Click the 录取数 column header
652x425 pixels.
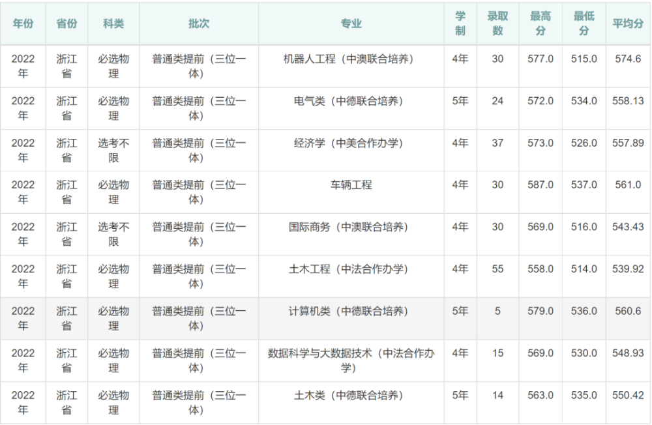[x=497, y=23]
